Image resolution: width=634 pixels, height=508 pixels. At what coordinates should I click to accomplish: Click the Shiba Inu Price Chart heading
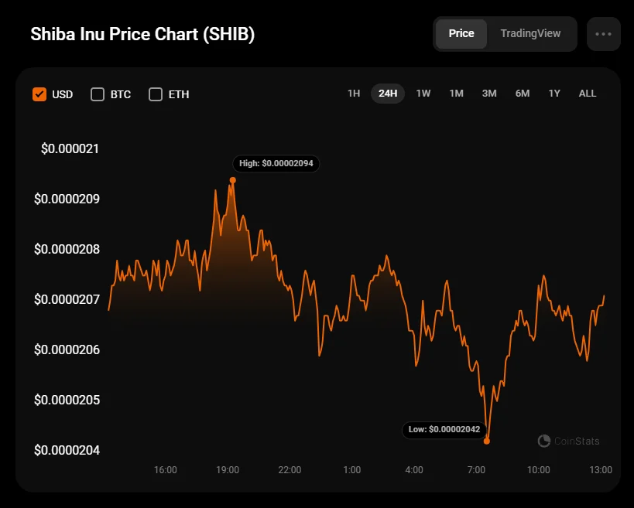tap(142, 35)
